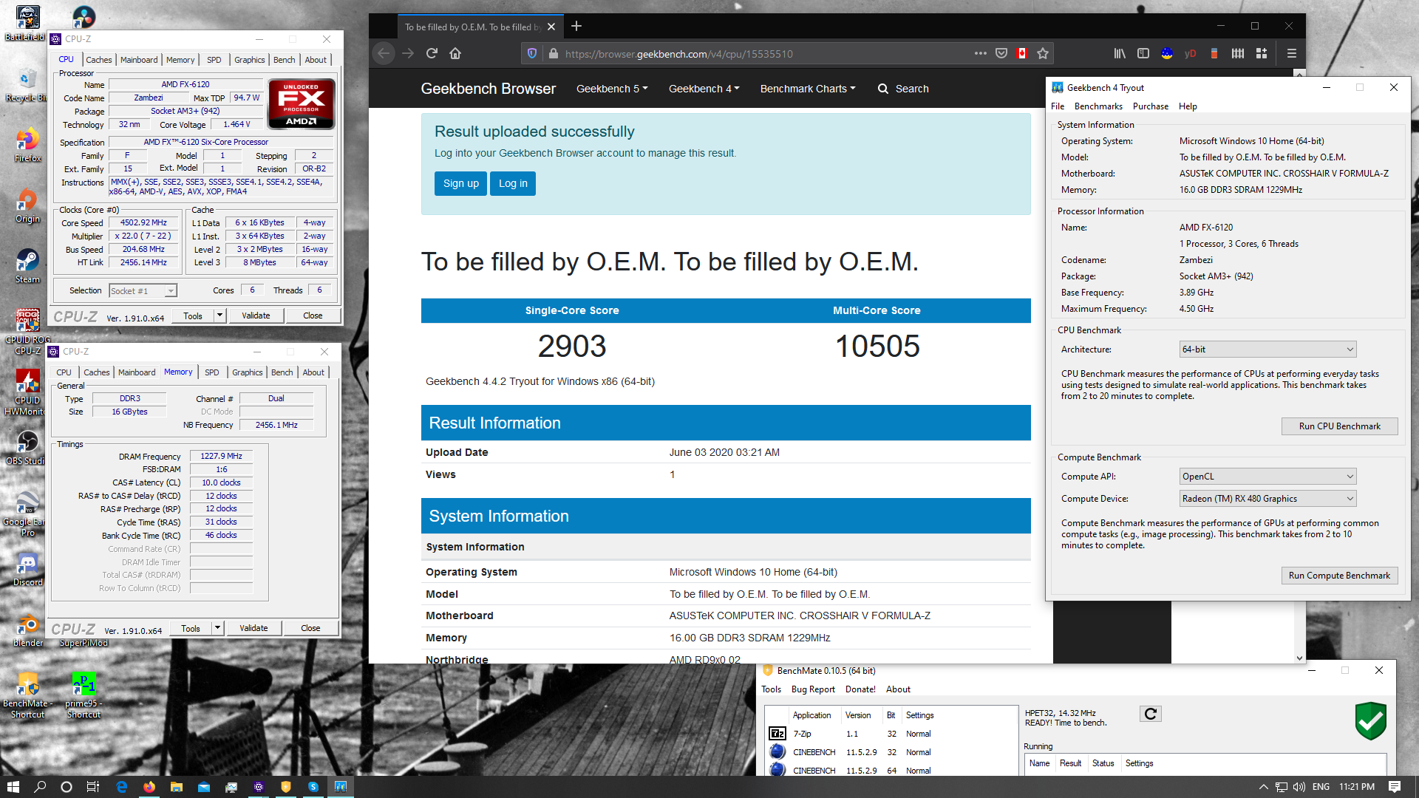Viewport: 1419px width, 798px height.
Task: Click Run CPU Benchmark button
Action: coord(1339,426)
